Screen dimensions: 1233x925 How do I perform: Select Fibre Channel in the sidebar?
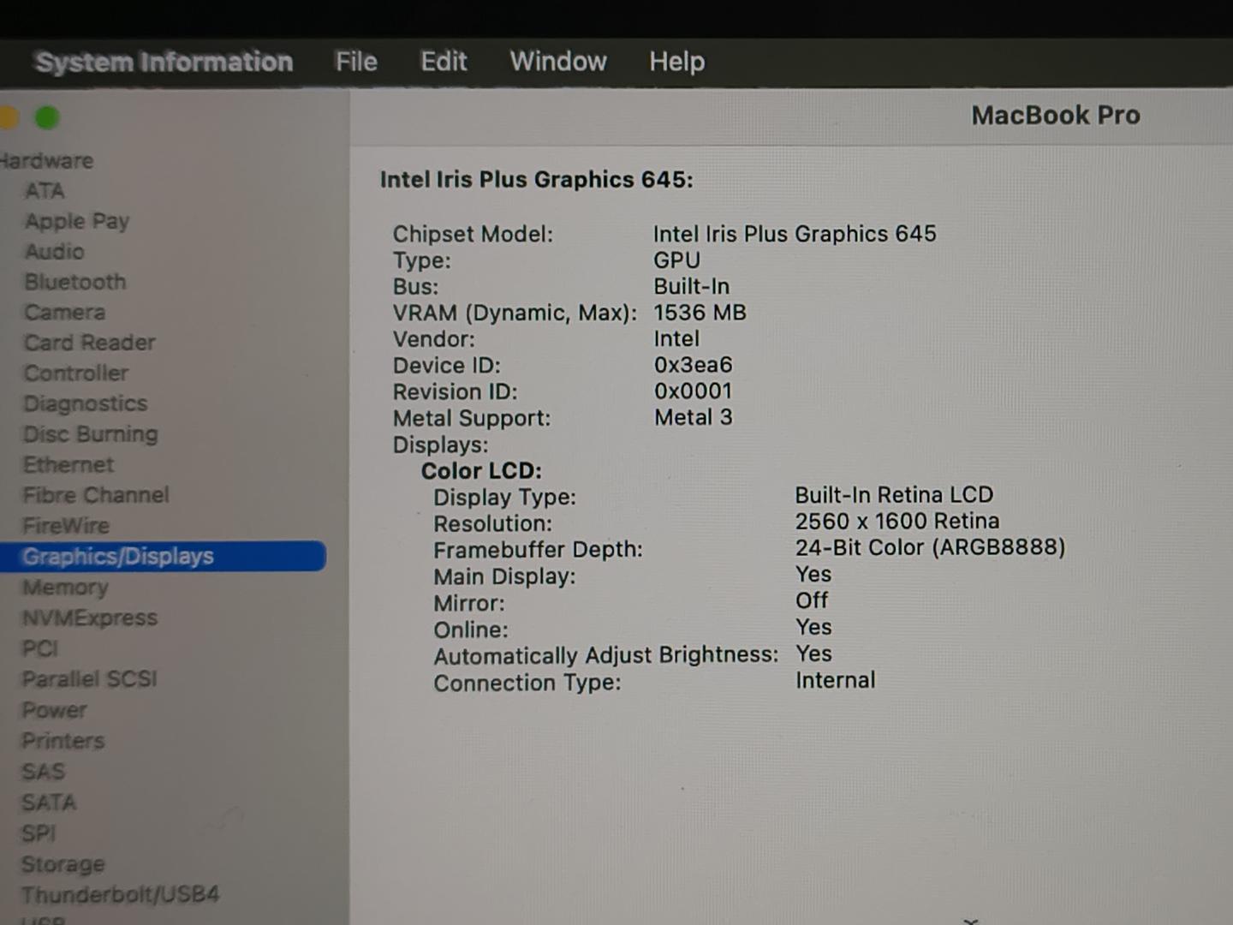coord(96,495)
